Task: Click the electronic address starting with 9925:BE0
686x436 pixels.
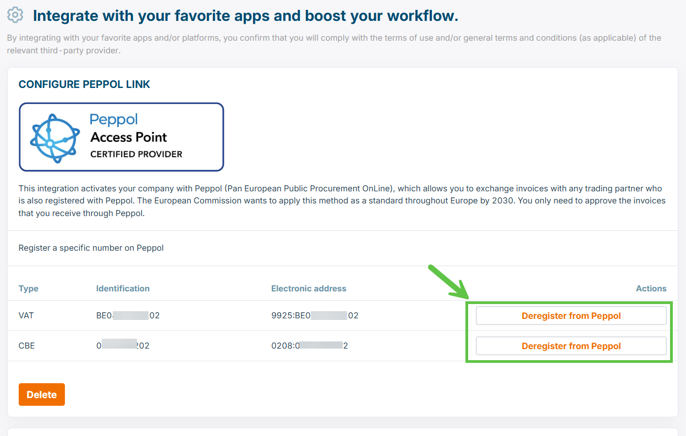Action: [315, 316]
